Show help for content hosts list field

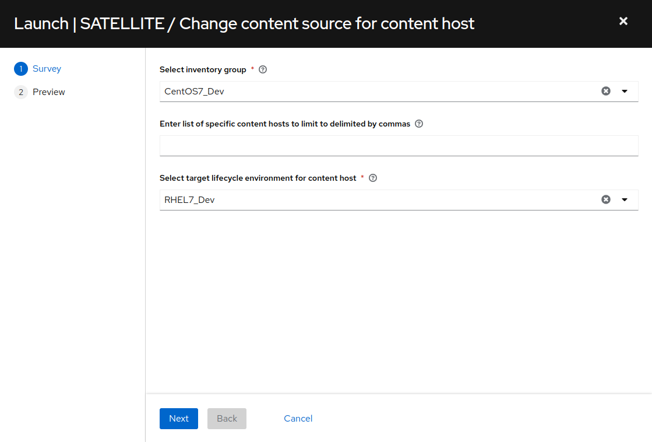tap(419, 124)
